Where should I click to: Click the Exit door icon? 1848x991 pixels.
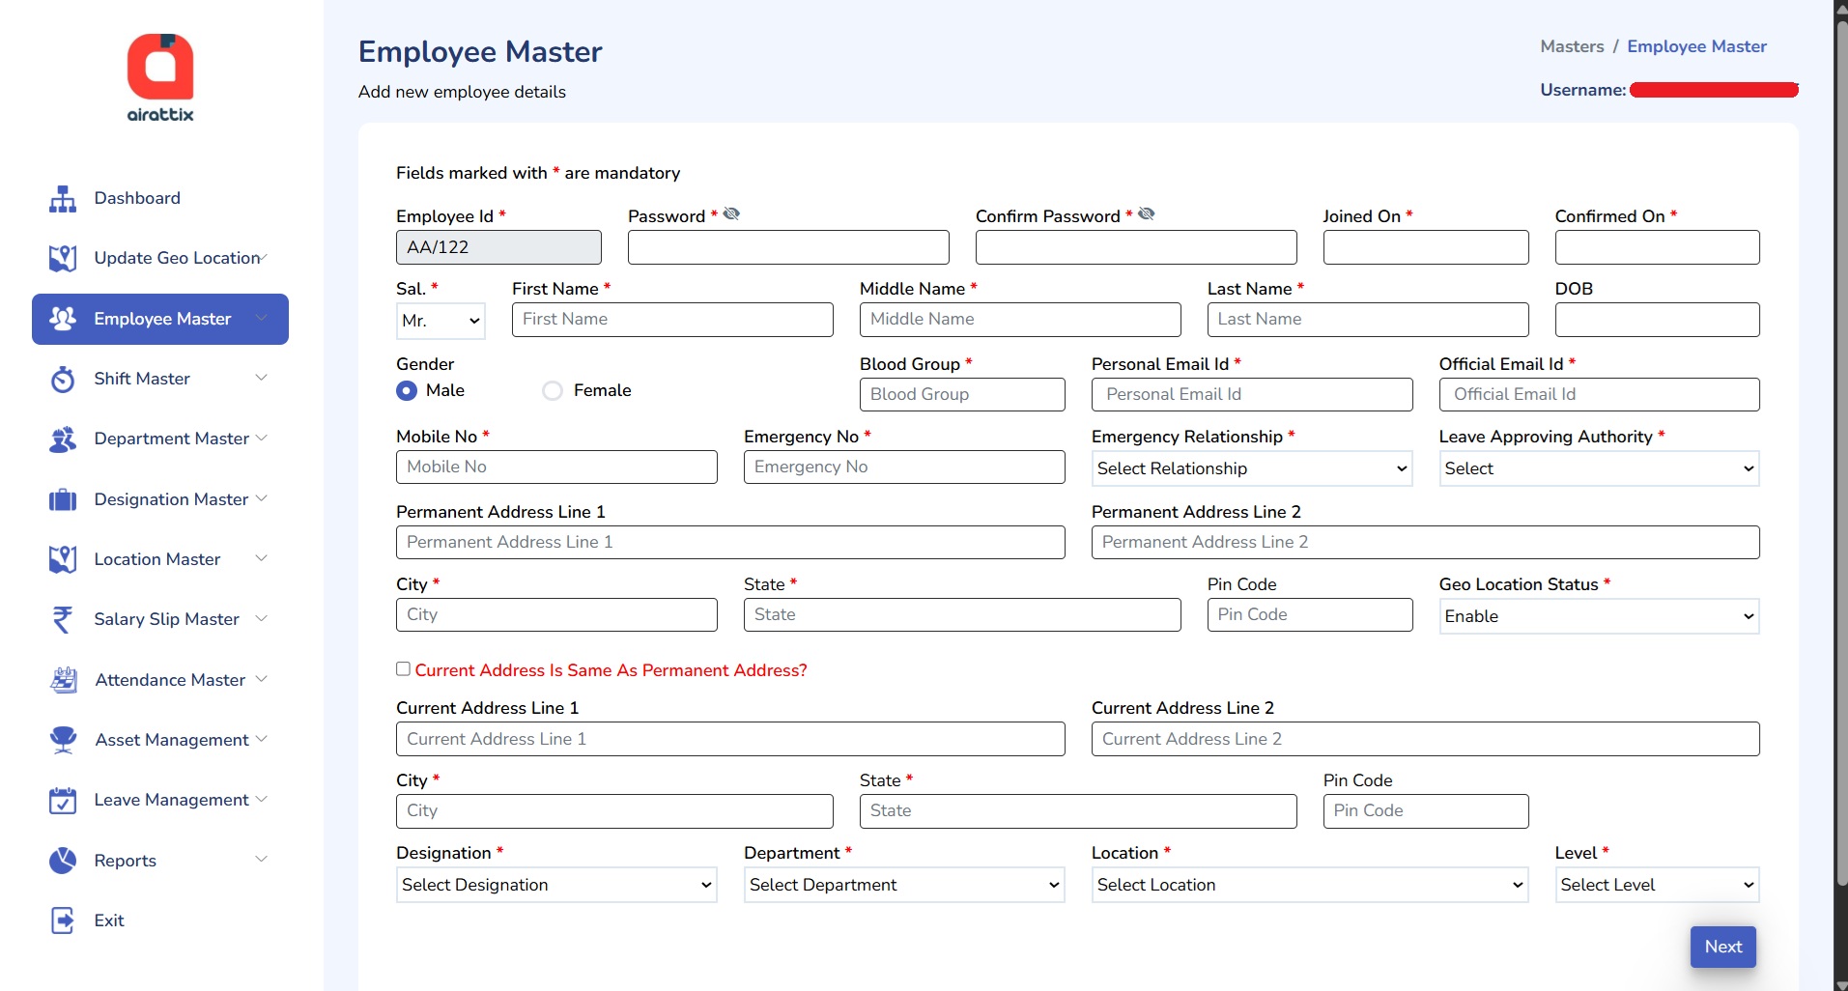[63, 921]
